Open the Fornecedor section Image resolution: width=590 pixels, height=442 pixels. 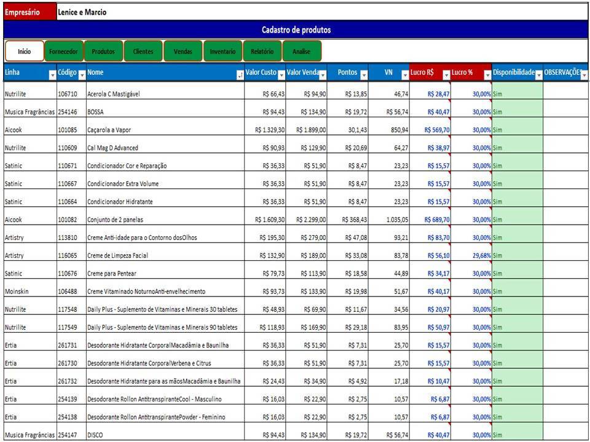click(63, 52)
